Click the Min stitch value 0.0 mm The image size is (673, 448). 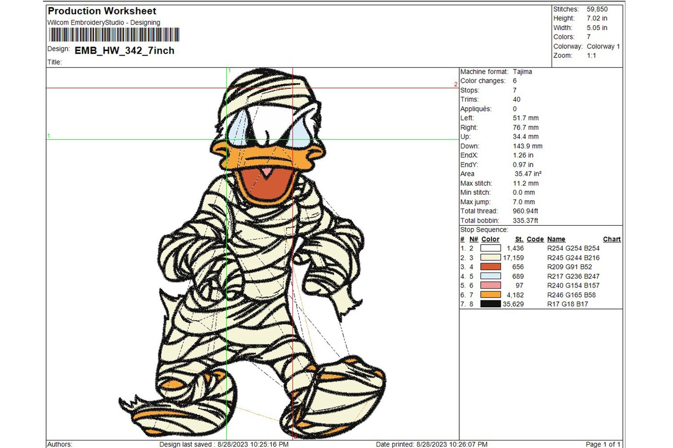524,193
